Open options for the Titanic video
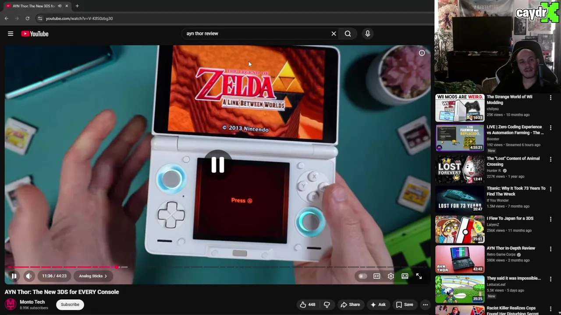Image resolution: width=561 pixels, height=315 pixels. pyautogui.click(x=550, y=189)
